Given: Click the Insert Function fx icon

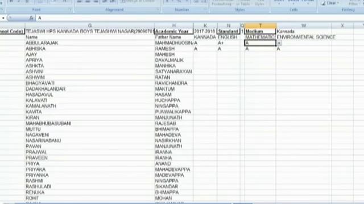Looking at the screenshot, I should coord(31,18).
